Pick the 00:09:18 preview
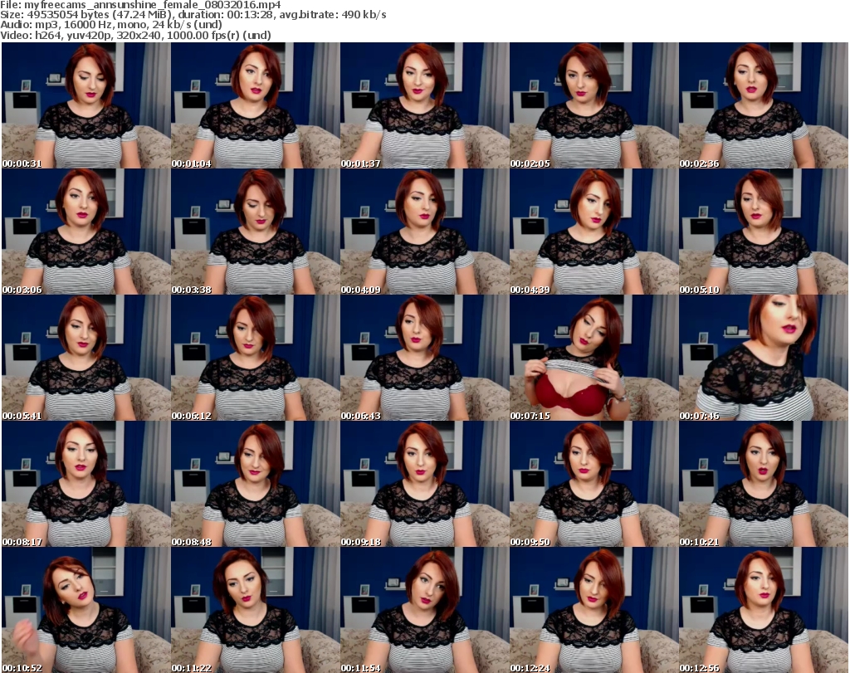The image size is (850, 673). pos(424,484)
